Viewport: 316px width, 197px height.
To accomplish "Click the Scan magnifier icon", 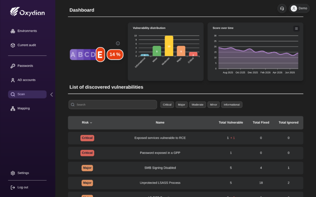I will [x=13, y=94].
